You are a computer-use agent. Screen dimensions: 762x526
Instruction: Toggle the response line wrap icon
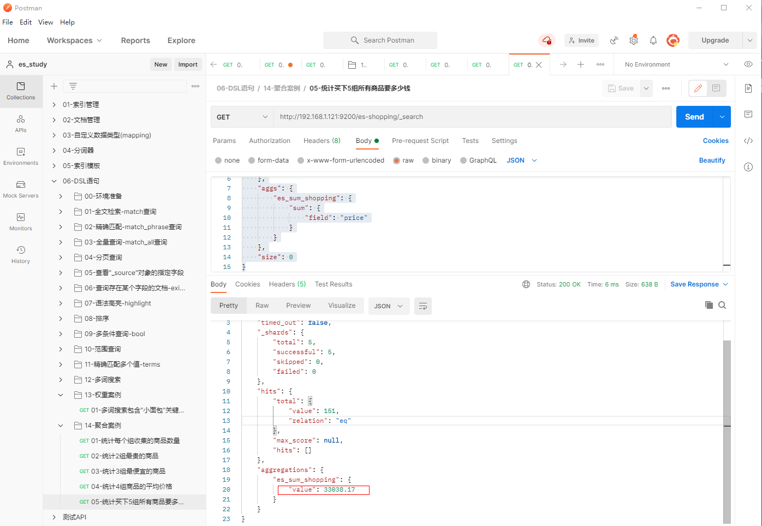422,306
